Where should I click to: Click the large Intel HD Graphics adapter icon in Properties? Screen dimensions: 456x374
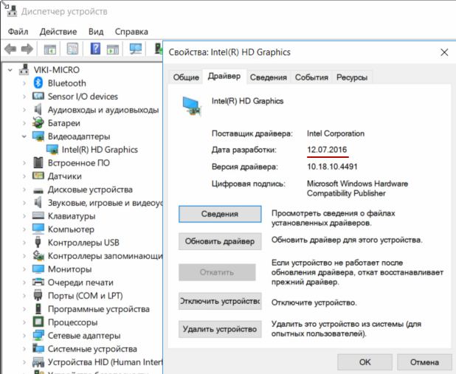point(192,106)
